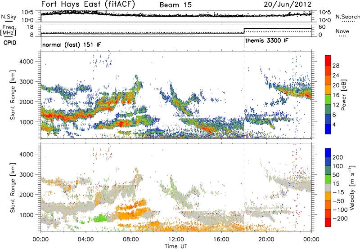The image size is (360, 249).
Task: Click the green patch in the velocity panel
Action: tap(100, 218)
